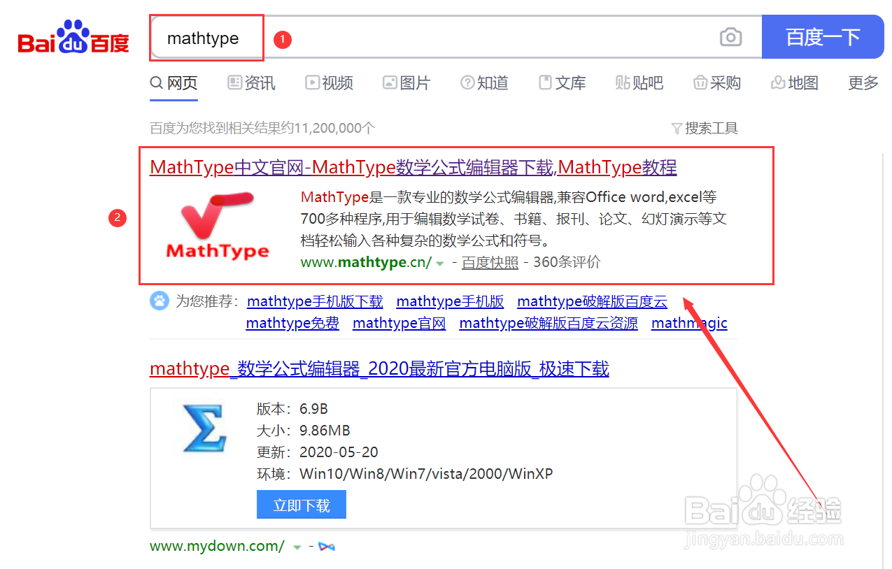Expand arrow next to www.mydown.com

pyautogui.click(x=297, y=547)
